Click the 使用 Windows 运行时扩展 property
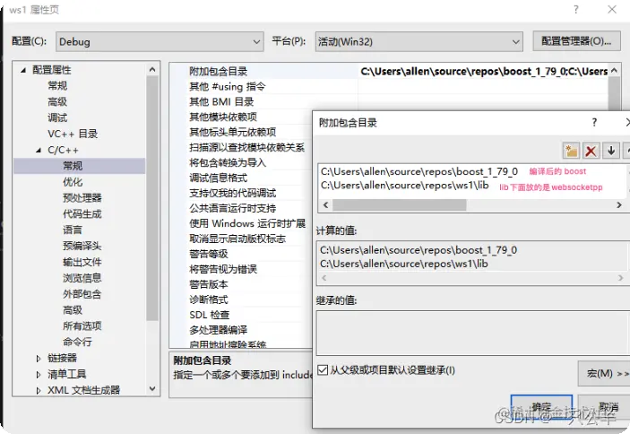 tap(247, 223)
